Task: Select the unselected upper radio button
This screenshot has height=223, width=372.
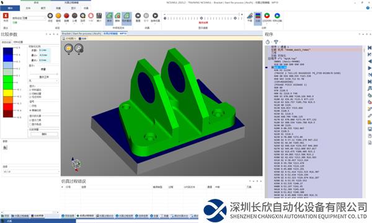Action: click(x=30, y=106)
